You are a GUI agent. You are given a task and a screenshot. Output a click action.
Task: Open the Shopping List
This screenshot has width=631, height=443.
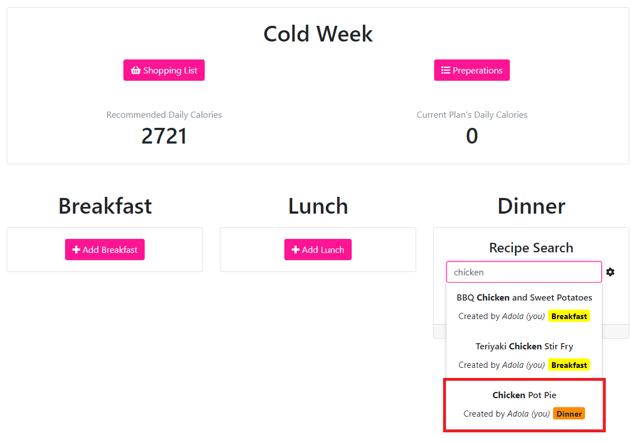coord(164,71)
